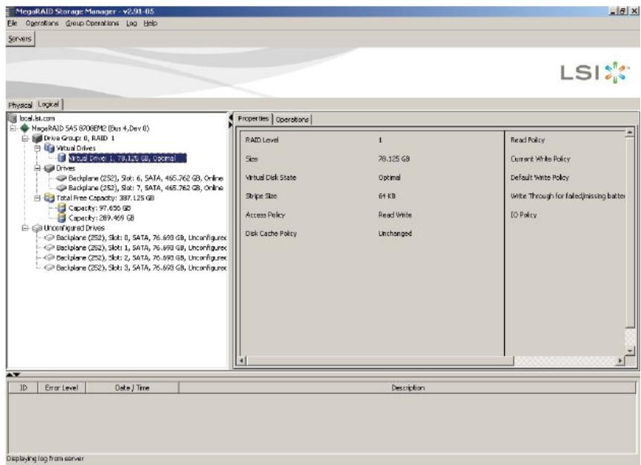Click the MegaRAID SAS controller green icon

[25, 129]
